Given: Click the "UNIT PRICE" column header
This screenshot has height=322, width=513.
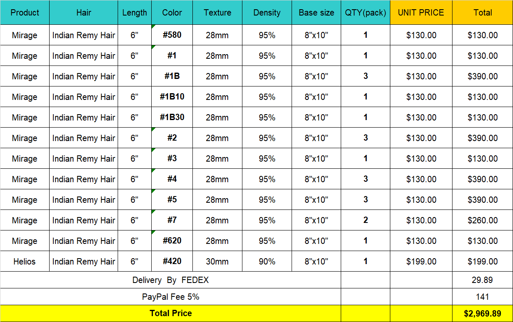Looking at the screenshot, I should [x=421, y=13].
